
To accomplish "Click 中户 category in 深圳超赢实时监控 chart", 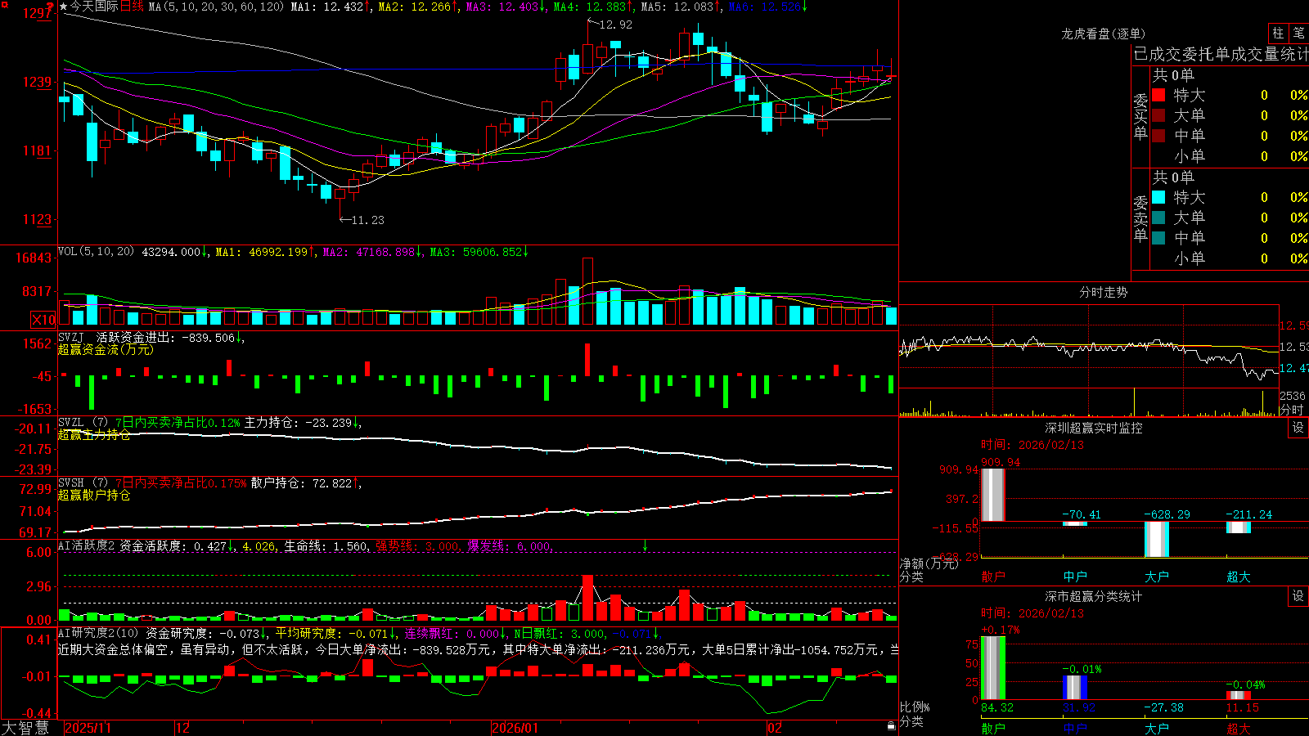I will pyautogui.click(x=1075, y=577).
